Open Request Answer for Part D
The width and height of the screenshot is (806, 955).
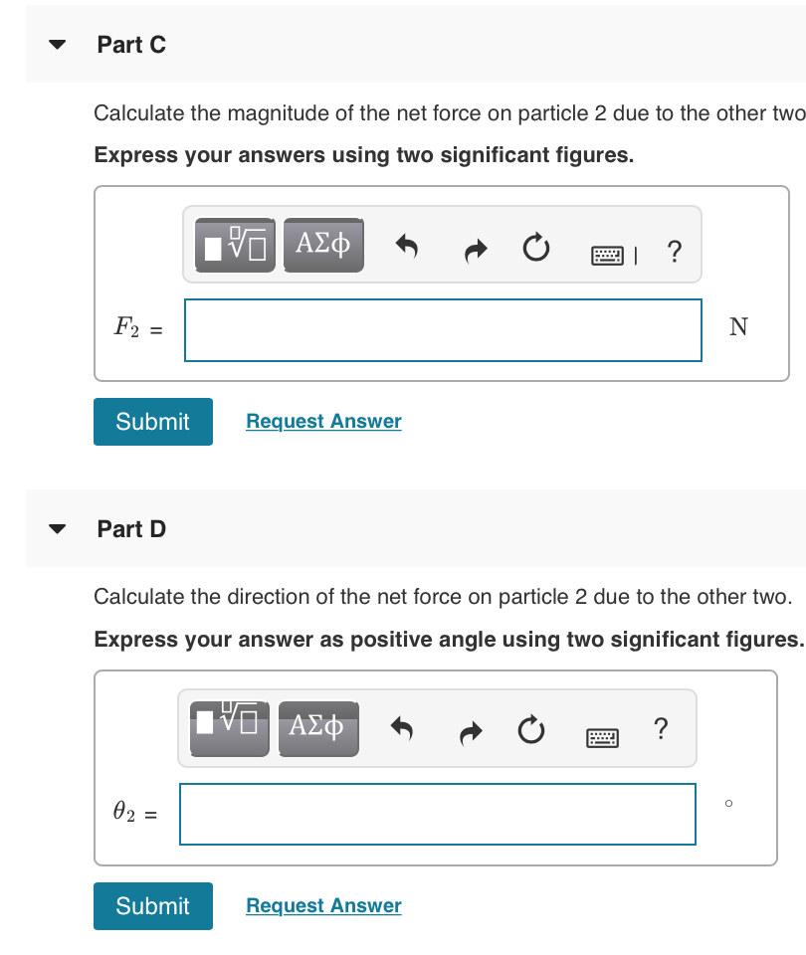[322, 905]
